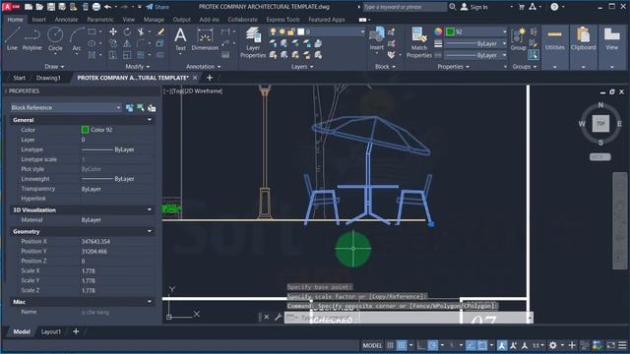Expand the Modify panel dropdown
Screen dimensions: 630x354
pos(138,66)
